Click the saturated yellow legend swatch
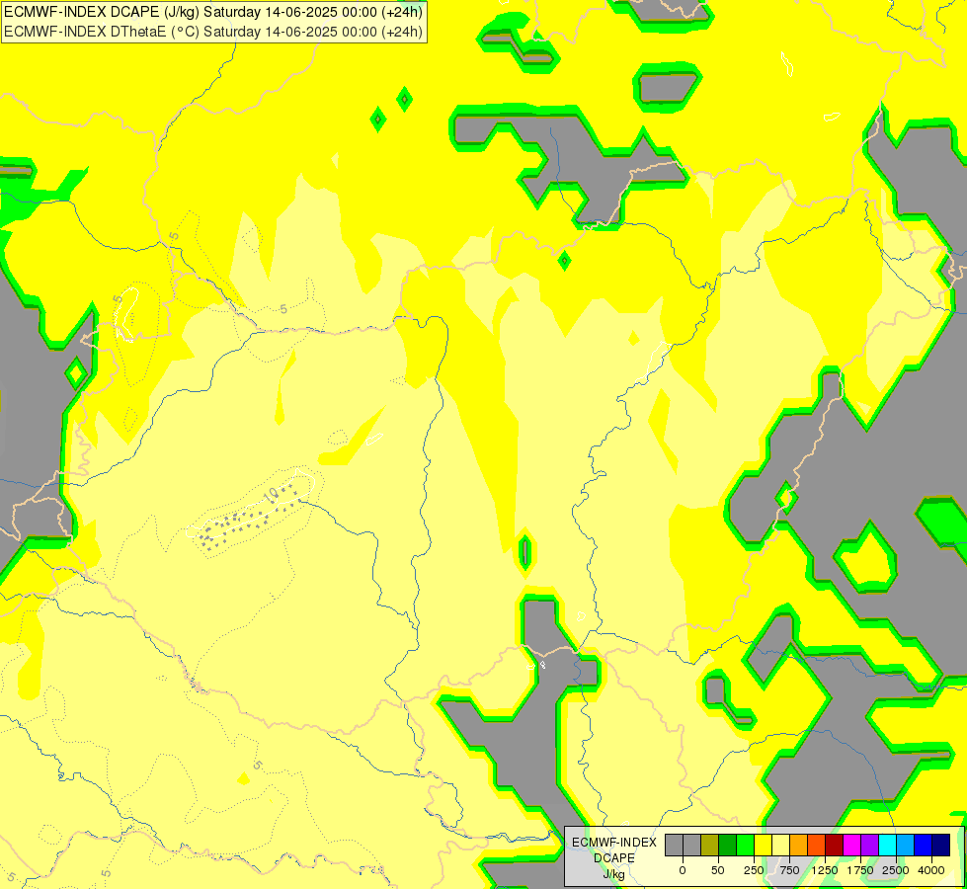967x889 pixels. [763, 846]
